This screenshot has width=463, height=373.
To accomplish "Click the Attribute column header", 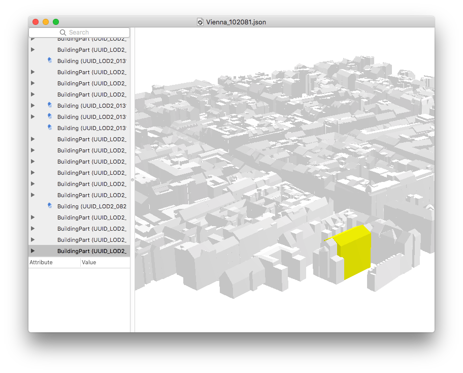I will click(x=41, y=263).
